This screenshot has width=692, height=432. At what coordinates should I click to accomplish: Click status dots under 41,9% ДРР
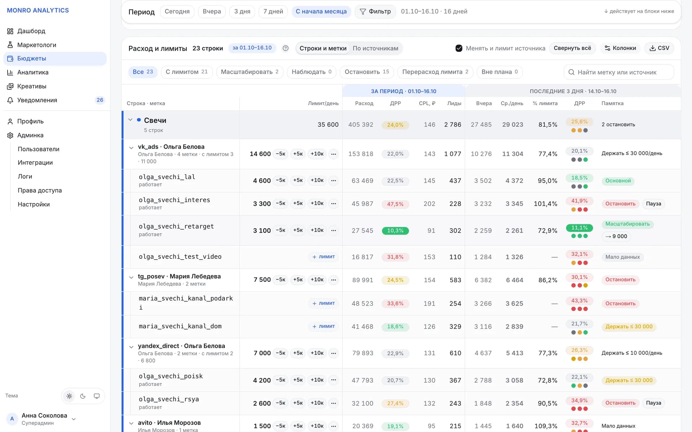(x=580, y=210)
